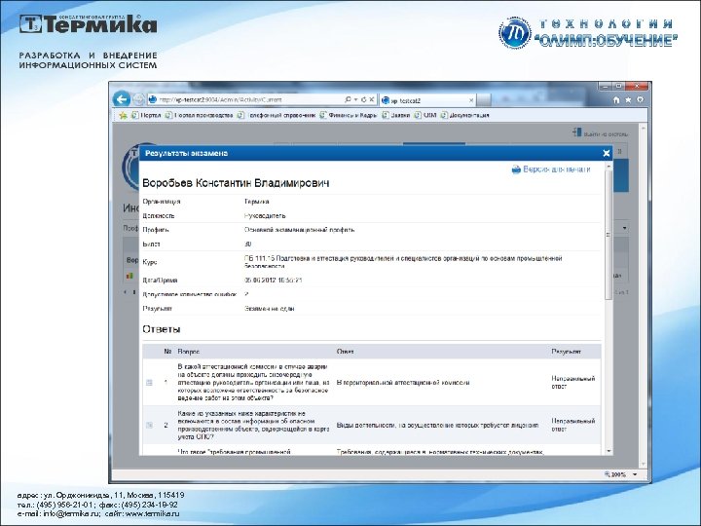
Task: Click the bar chart icon behind the dialog
Action: tap(129, 276)
